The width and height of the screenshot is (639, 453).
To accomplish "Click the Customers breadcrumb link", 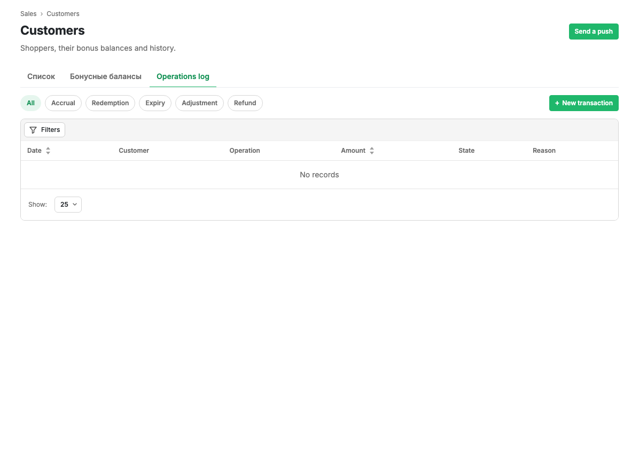I will tap(63, 14).
